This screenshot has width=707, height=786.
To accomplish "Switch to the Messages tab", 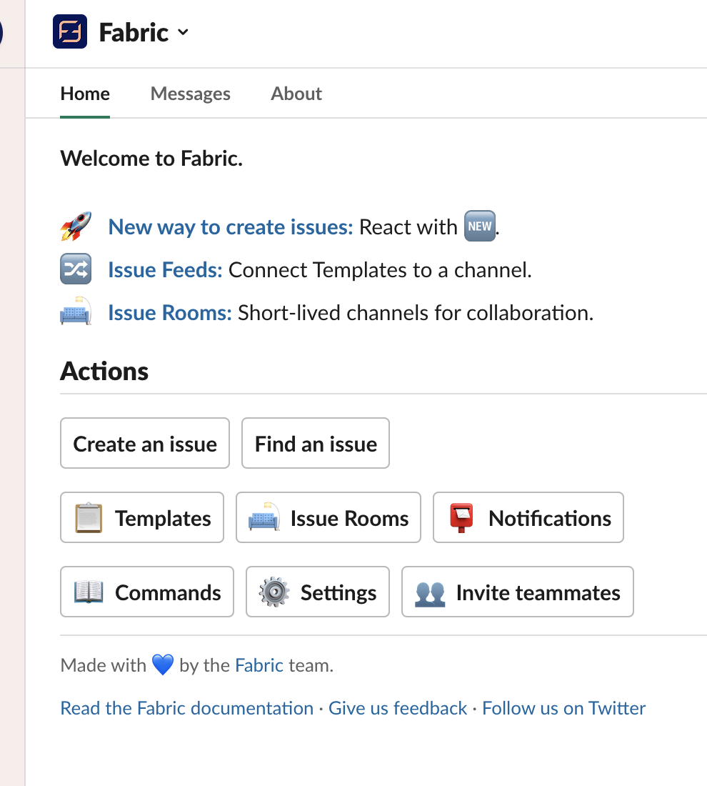I will coord(191,94).
